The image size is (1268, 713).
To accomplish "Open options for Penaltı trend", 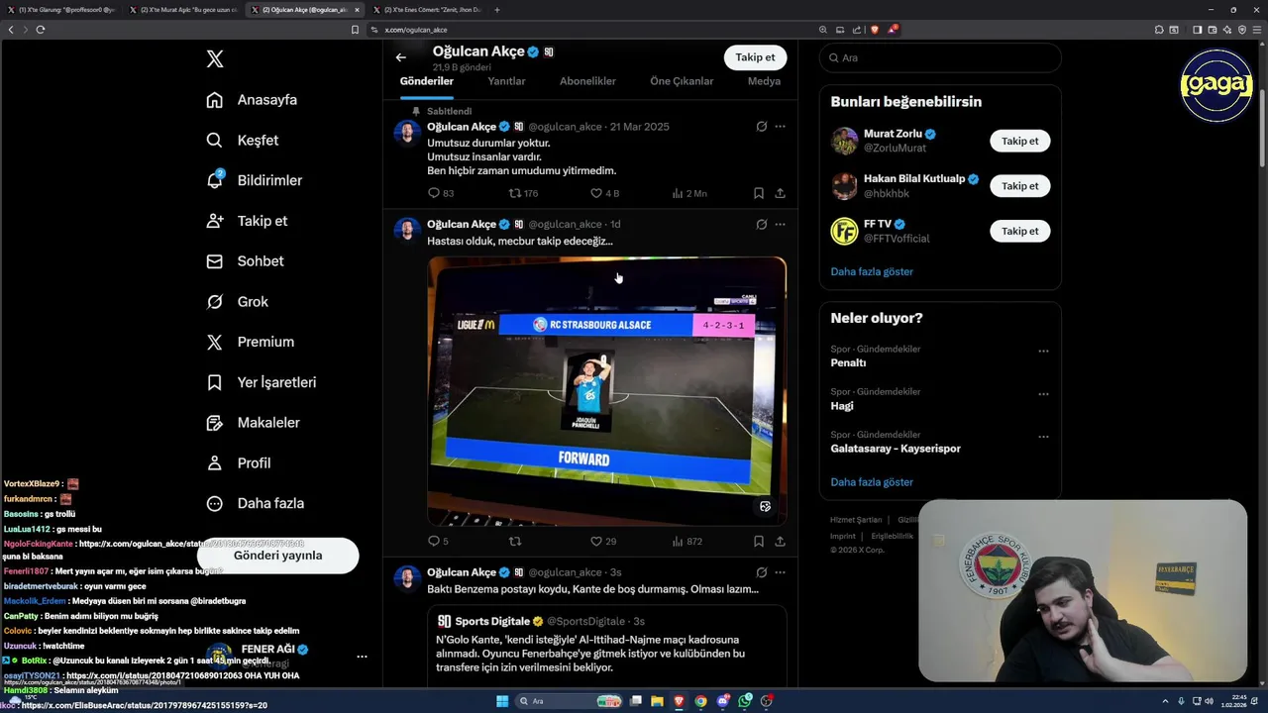I will (1043, 351).
